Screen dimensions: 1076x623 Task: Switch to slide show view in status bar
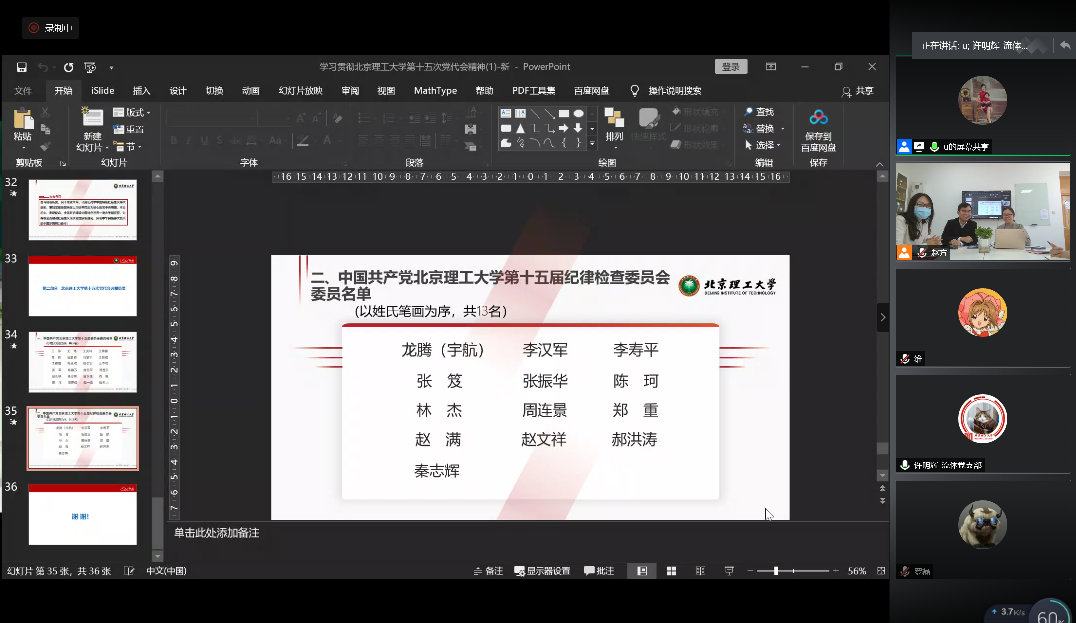[x=728, y=571]
